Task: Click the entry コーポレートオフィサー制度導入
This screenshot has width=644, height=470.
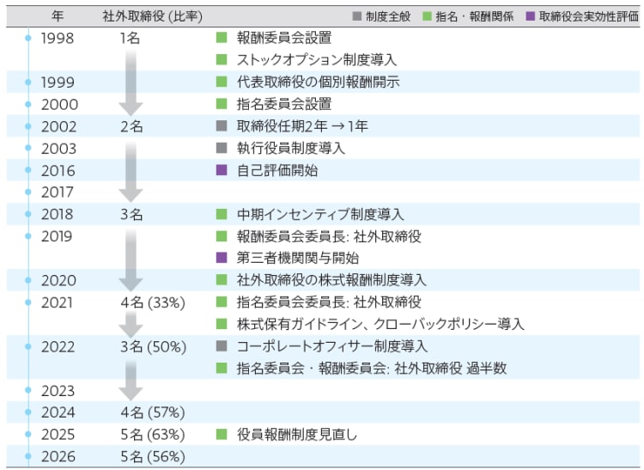Action: [x=332, y=346]
